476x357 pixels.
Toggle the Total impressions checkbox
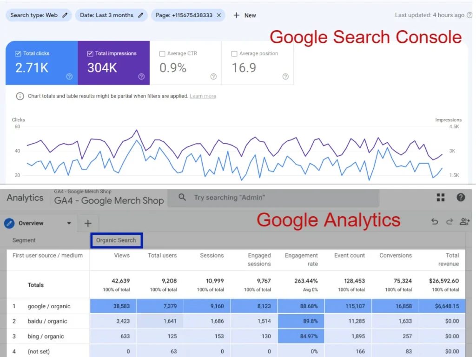tap(90, 54)
